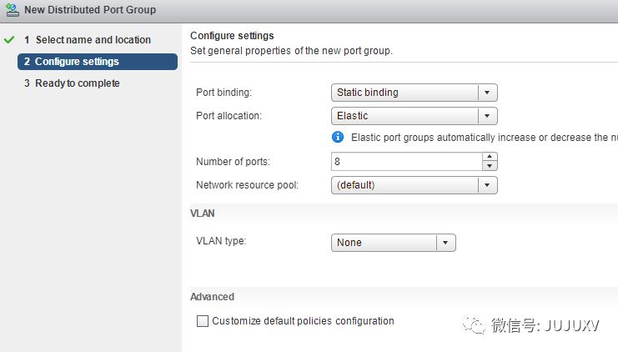Decrease Number of ports with down arrow
The height and width of the screenshot is (352, 618).
click(x=490, y=166)
